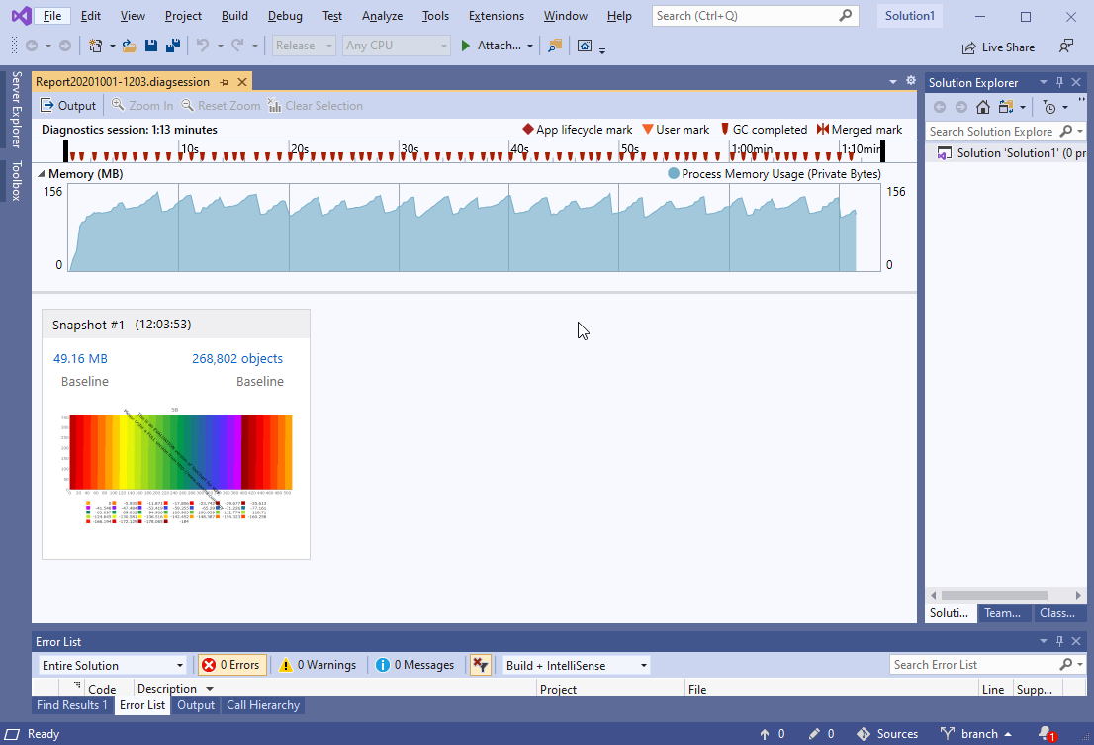
Task: Click the Error List pin icon
Action: (1059, 641)
